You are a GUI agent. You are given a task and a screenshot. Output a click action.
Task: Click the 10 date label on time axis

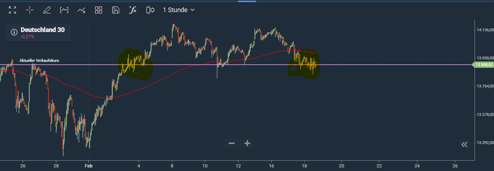(x=205, y=166)
